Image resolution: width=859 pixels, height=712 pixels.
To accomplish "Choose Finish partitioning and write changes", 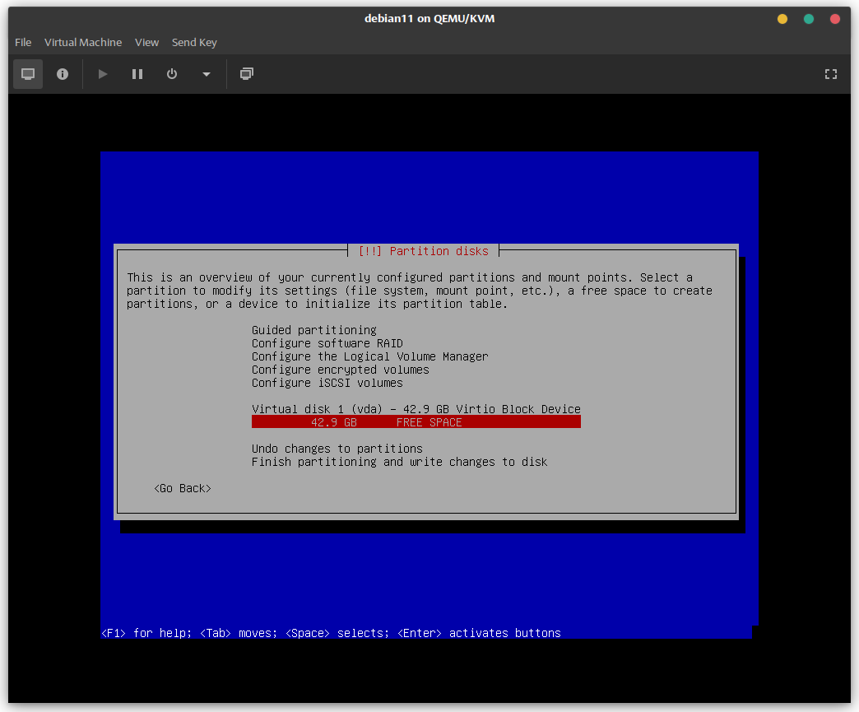I will (x=399, y=462).
